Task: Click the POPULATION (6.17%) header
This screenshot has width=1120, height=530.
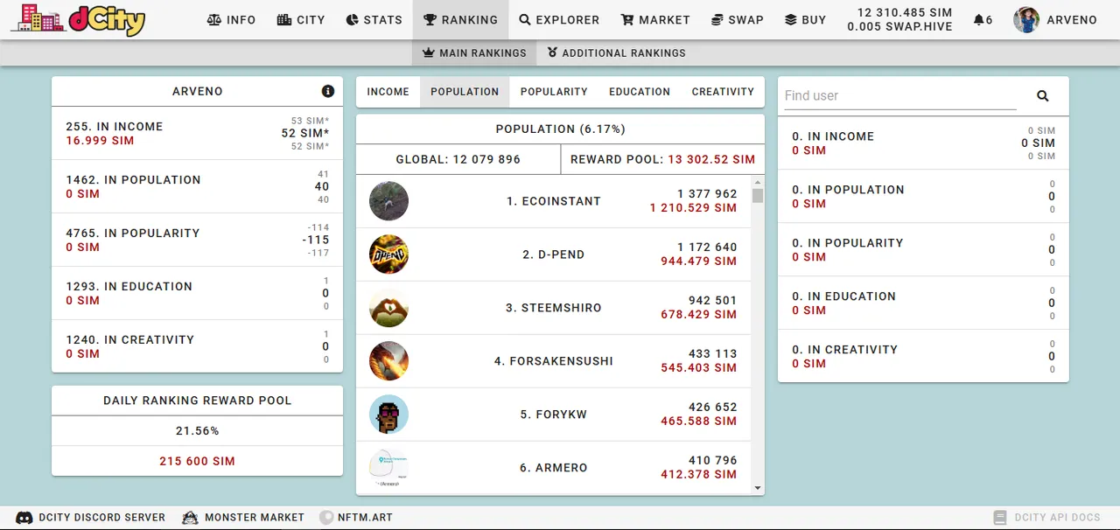Action: (x=560, y=129)
